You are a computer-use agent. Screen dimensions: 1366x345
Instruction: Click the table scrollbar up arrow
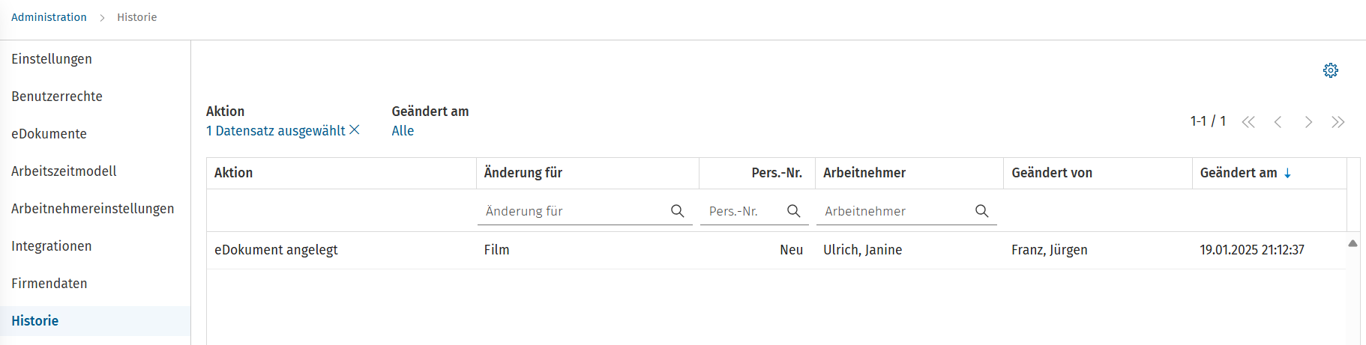click(x=1353, y=243)
